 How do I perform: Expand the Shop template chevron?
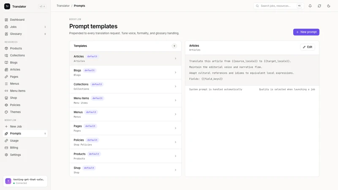click(175, 170)
